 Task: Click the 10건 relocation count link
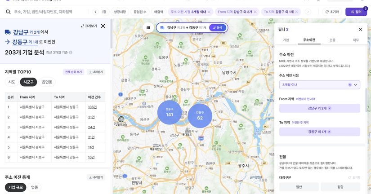click(91, 157)
